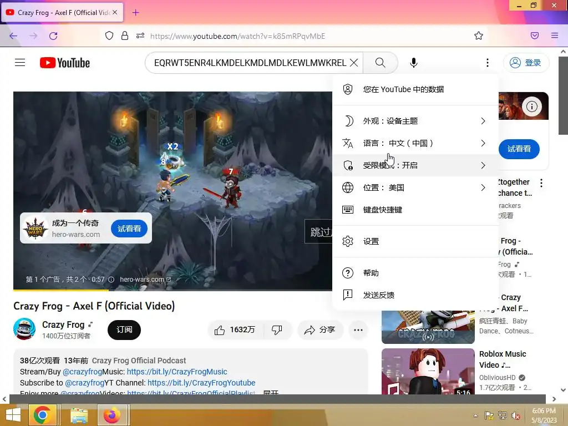This screenshot has height=426, width=568.
Task: Click sidebar ad info circle icon
Action: point(532,106)
